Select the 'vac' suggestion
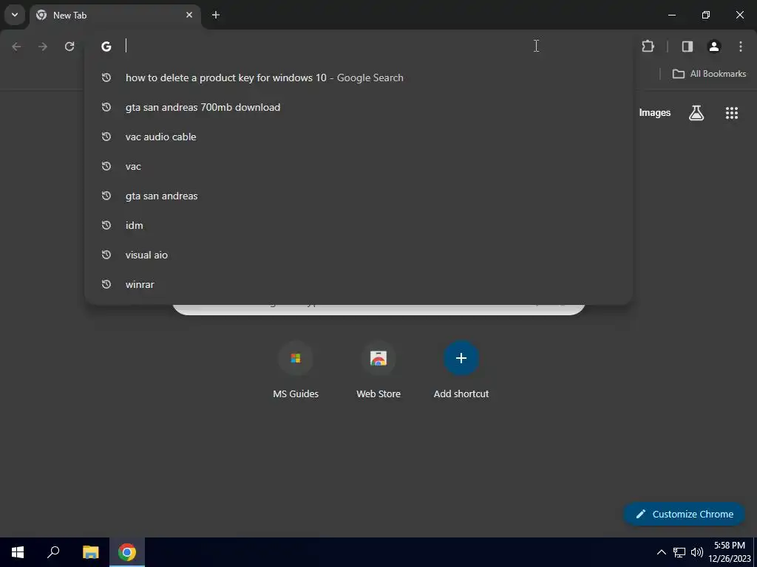 pyautogui.click(x=359, y=166)
